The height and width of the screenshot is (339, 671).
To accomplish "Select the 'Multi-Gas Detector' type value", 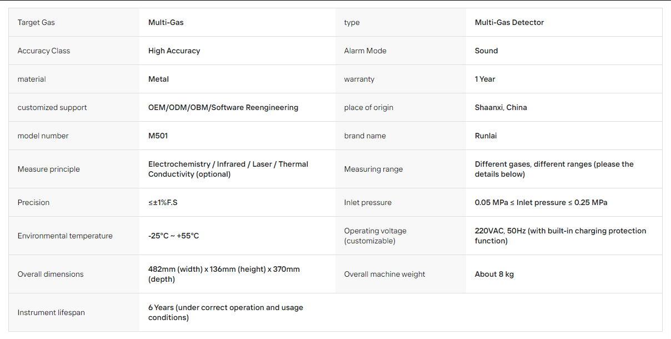I will coord(509,22).
